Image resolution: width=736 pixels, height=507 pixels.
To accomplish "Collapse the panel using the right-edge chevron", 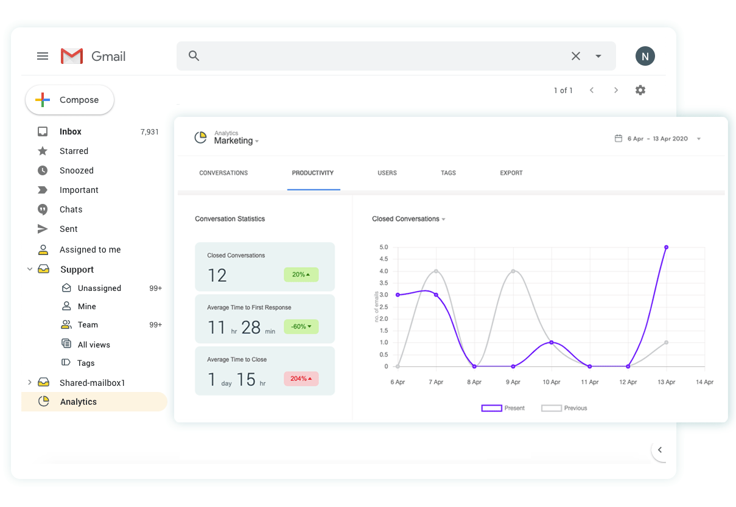I will 660,450.
